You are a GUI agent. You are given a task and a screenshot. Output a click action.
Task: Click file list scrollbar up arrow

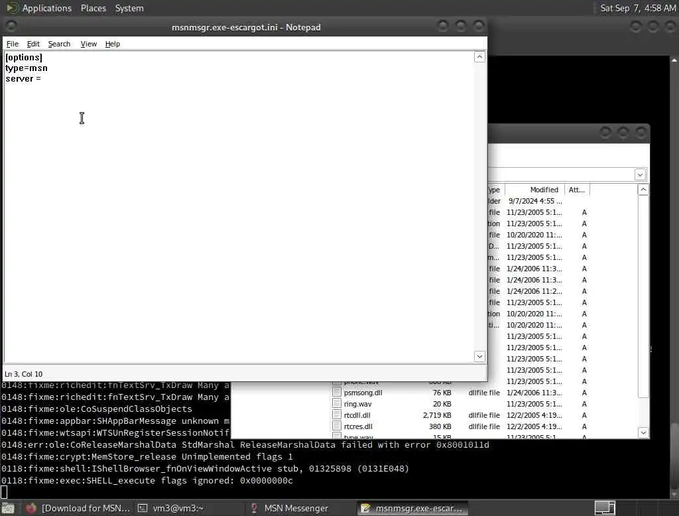coord(643,190)
